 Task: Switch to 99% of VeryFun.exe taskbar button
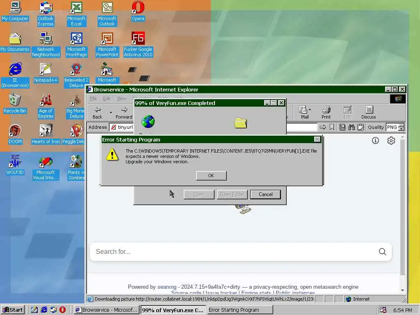click(173, 310)
